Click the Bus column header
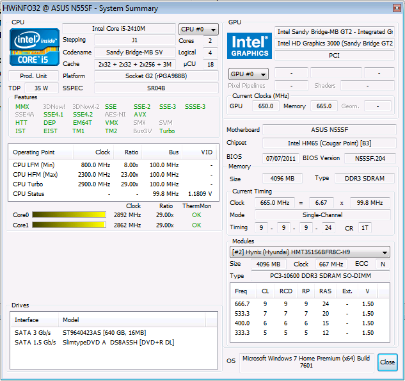 (162, 152)
